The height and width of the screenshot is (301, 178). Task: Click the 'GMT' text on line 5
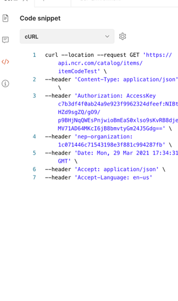[63, 161]
